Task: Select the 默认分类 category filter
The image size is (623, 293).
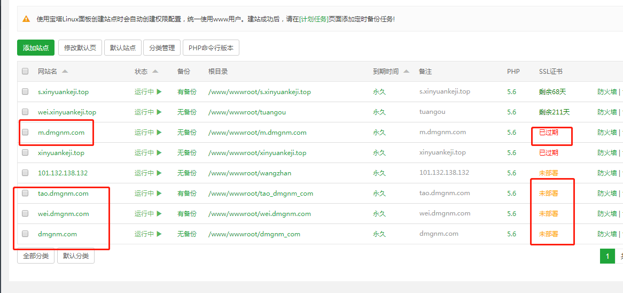Action: pyautogui.click(x=76, y=256)
